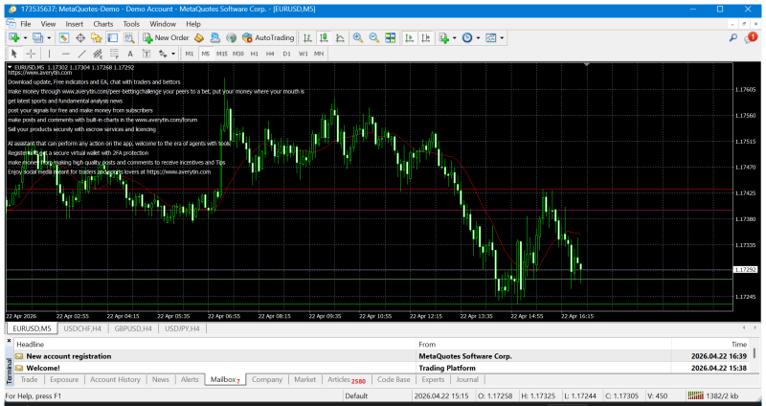Switch chart to Candlesticks type
766x406 pixels.
pos(324,37)
